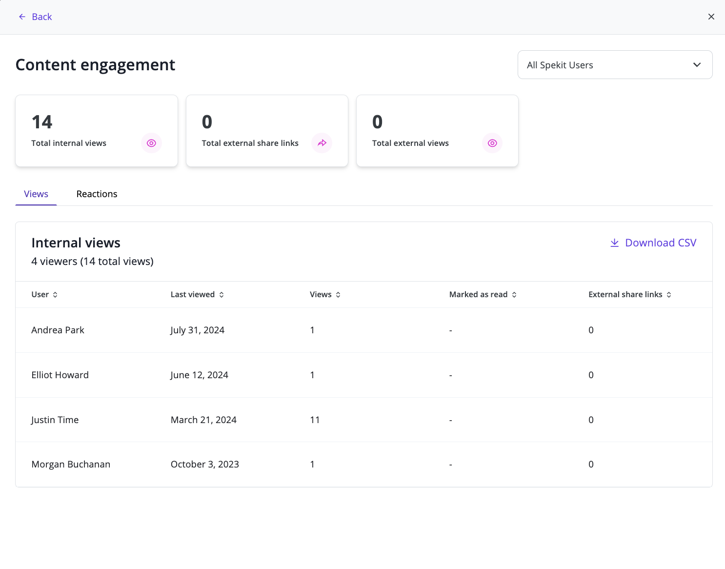Viewport: 725px width, 569px height.
Task: Click the Total internal views label
Action: 69,143
